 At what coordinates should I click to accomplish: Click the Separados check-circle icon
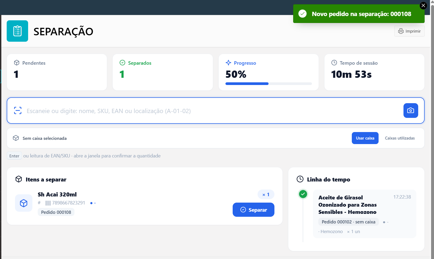[122, 63]
